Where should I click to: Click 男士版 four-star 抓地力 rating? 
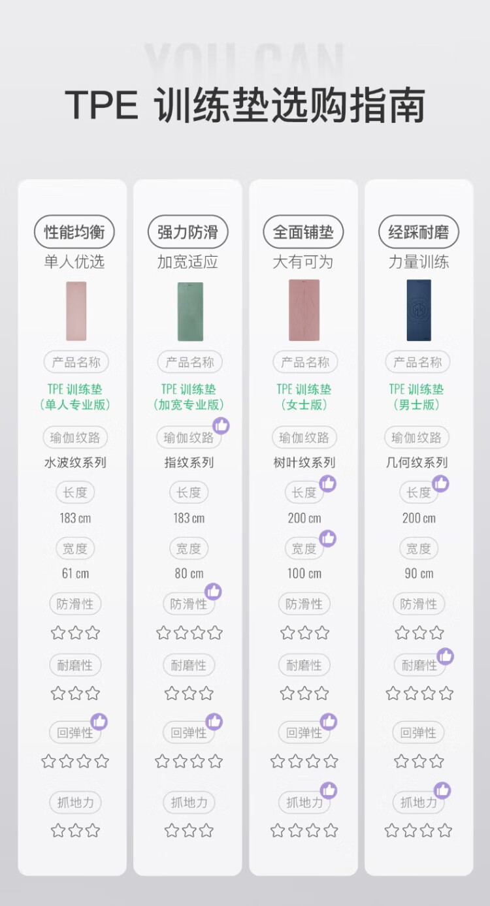click(419, 830)
